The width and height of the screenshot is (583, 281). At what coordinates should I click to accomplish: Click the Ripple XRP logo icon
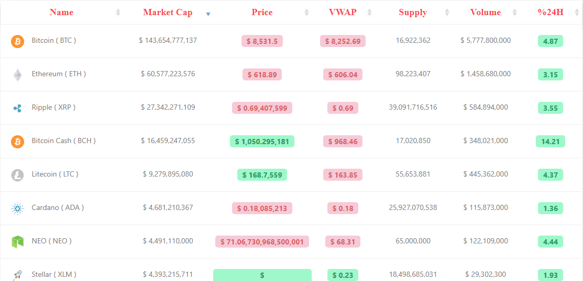tap(17, 108)
